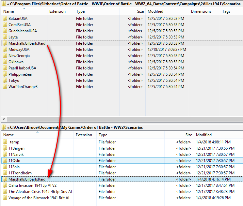Viewport: 243px width, 206px height.
Task: Click the Tokyo folder icon
Action: pos(5,80)
